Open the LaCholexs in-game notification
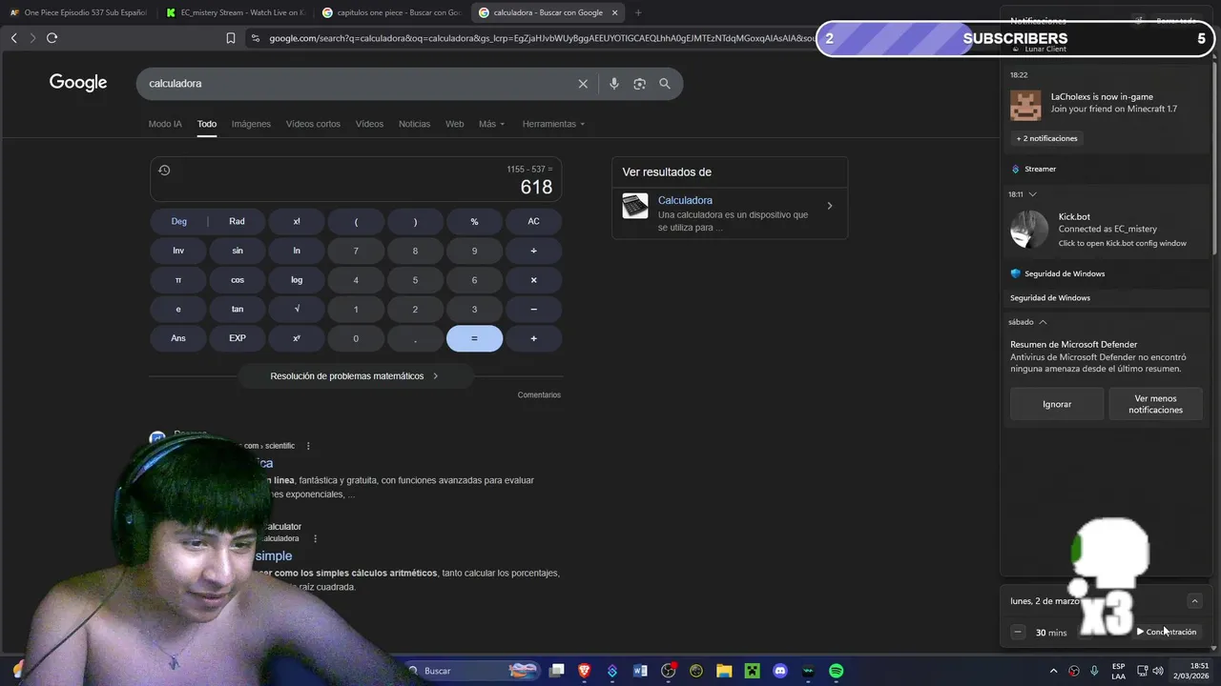Screen dimensions: 1221x686 pos(1107,103)
